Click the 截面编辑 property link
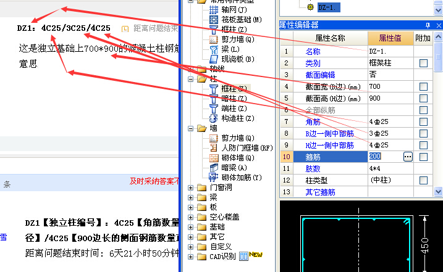Viewport: 443px width, 272px height. [x=320, y=75]
